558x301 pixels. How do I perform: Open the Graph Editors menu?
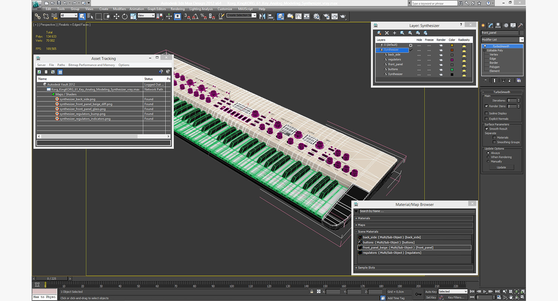[x=156, y=9]
